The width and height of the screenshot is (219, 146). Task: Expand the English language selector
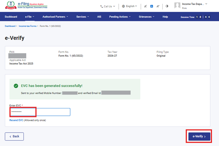click(x=130, y=6)
